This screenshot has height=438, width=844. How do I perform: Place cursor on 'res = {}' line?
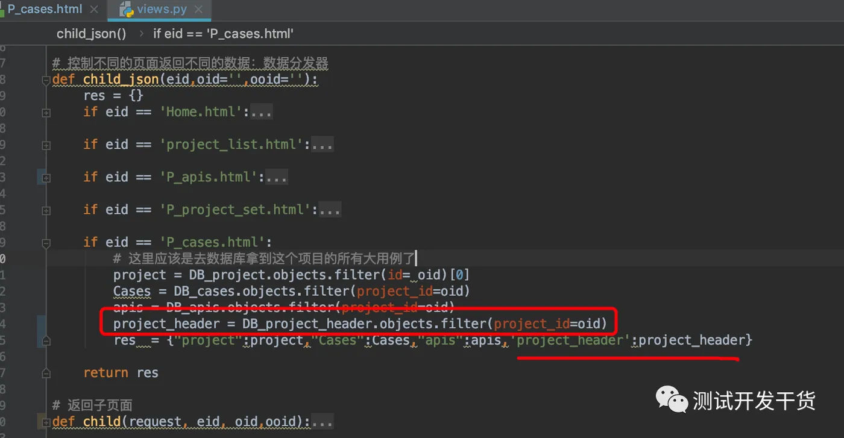113,96
